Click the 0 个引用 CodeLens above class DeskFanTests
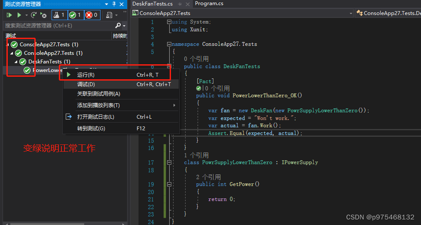 point(196,59)
